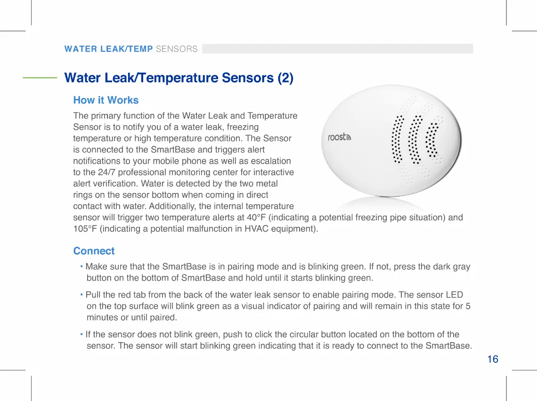Click the third bullet before "If the sensor"
This screenshot has height=401, width=537.
82,335
